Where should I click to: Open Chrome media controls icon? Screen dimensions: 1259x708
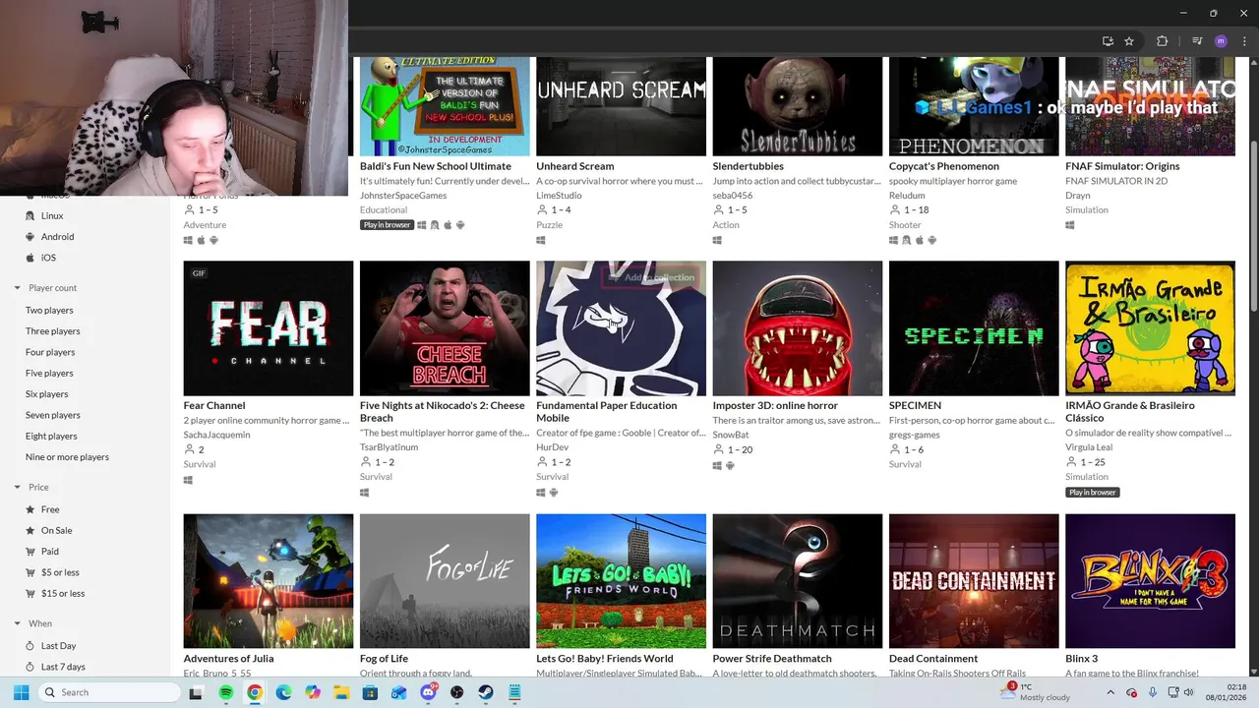pyautogui.click(x=1197, y=41)
